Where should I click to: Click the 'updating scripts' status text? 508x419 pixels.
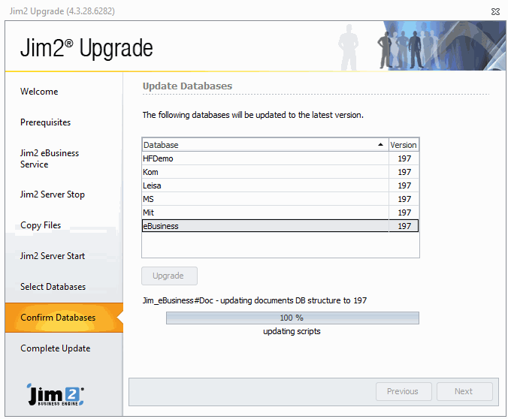point(292,331)
